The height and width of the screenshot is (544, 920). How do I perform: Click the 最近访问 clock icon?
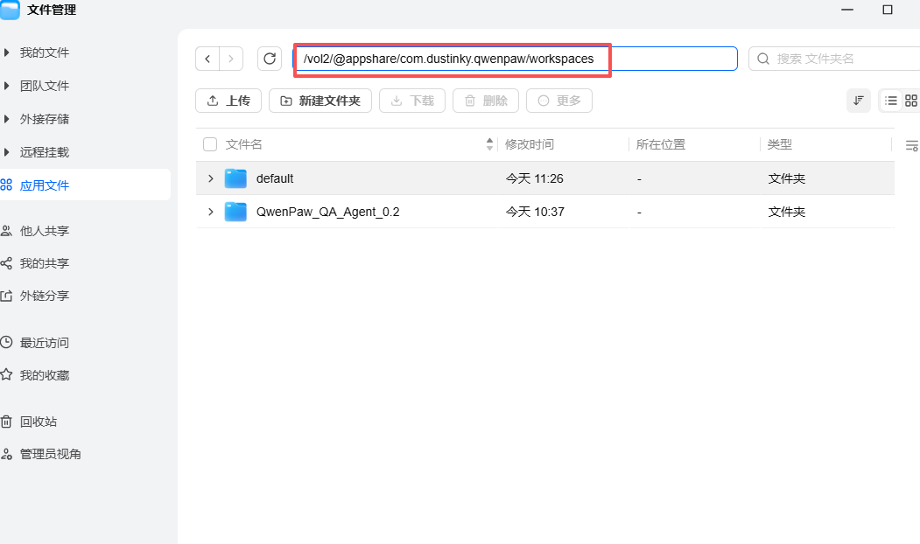(6, 342)
